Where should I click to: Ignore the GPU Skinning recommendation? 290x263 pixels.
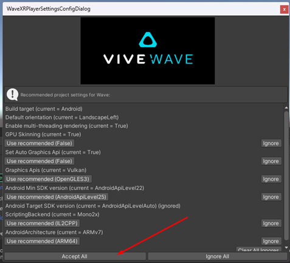(x=271, y=143)
